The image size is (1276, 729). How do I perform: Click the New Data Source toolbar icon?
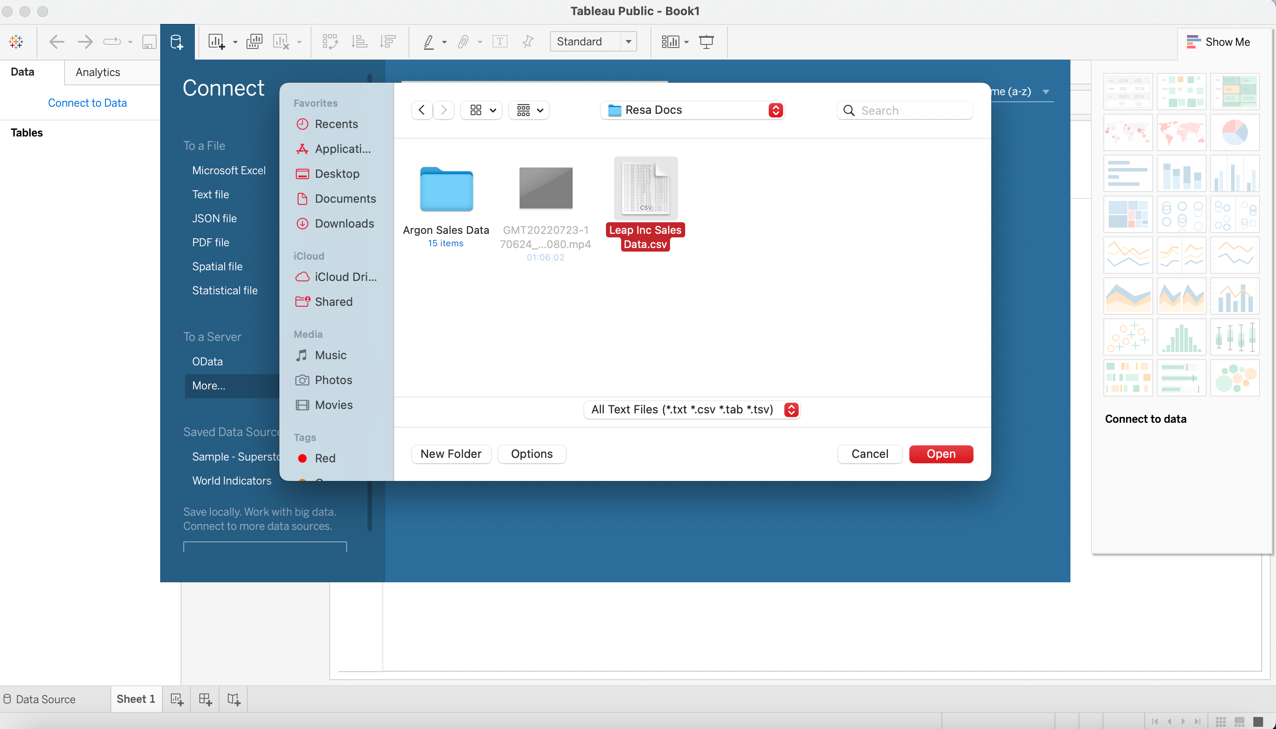(x=176, y=41)
